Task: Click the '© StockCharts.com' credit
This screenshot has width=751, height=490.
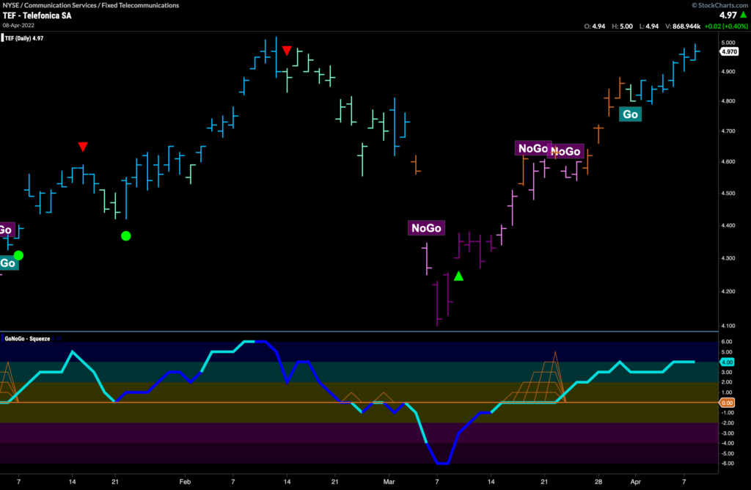Action: point(719,5)
